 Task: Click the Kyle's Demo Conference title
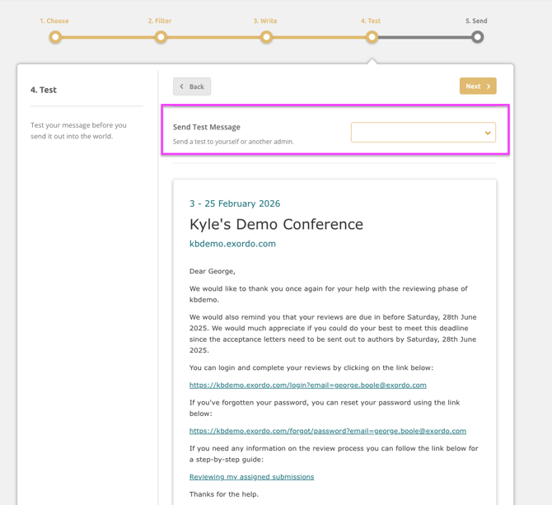(x=276, y=224)
